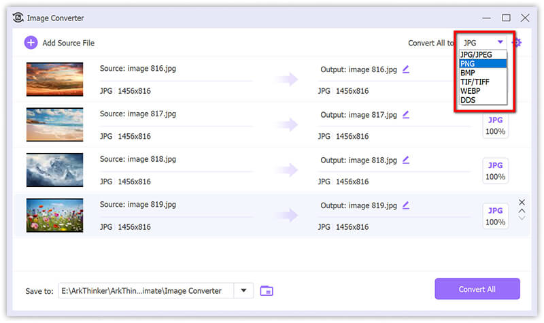
Task: Click the purple plus Add Source File icon
Action: (31, 43)
